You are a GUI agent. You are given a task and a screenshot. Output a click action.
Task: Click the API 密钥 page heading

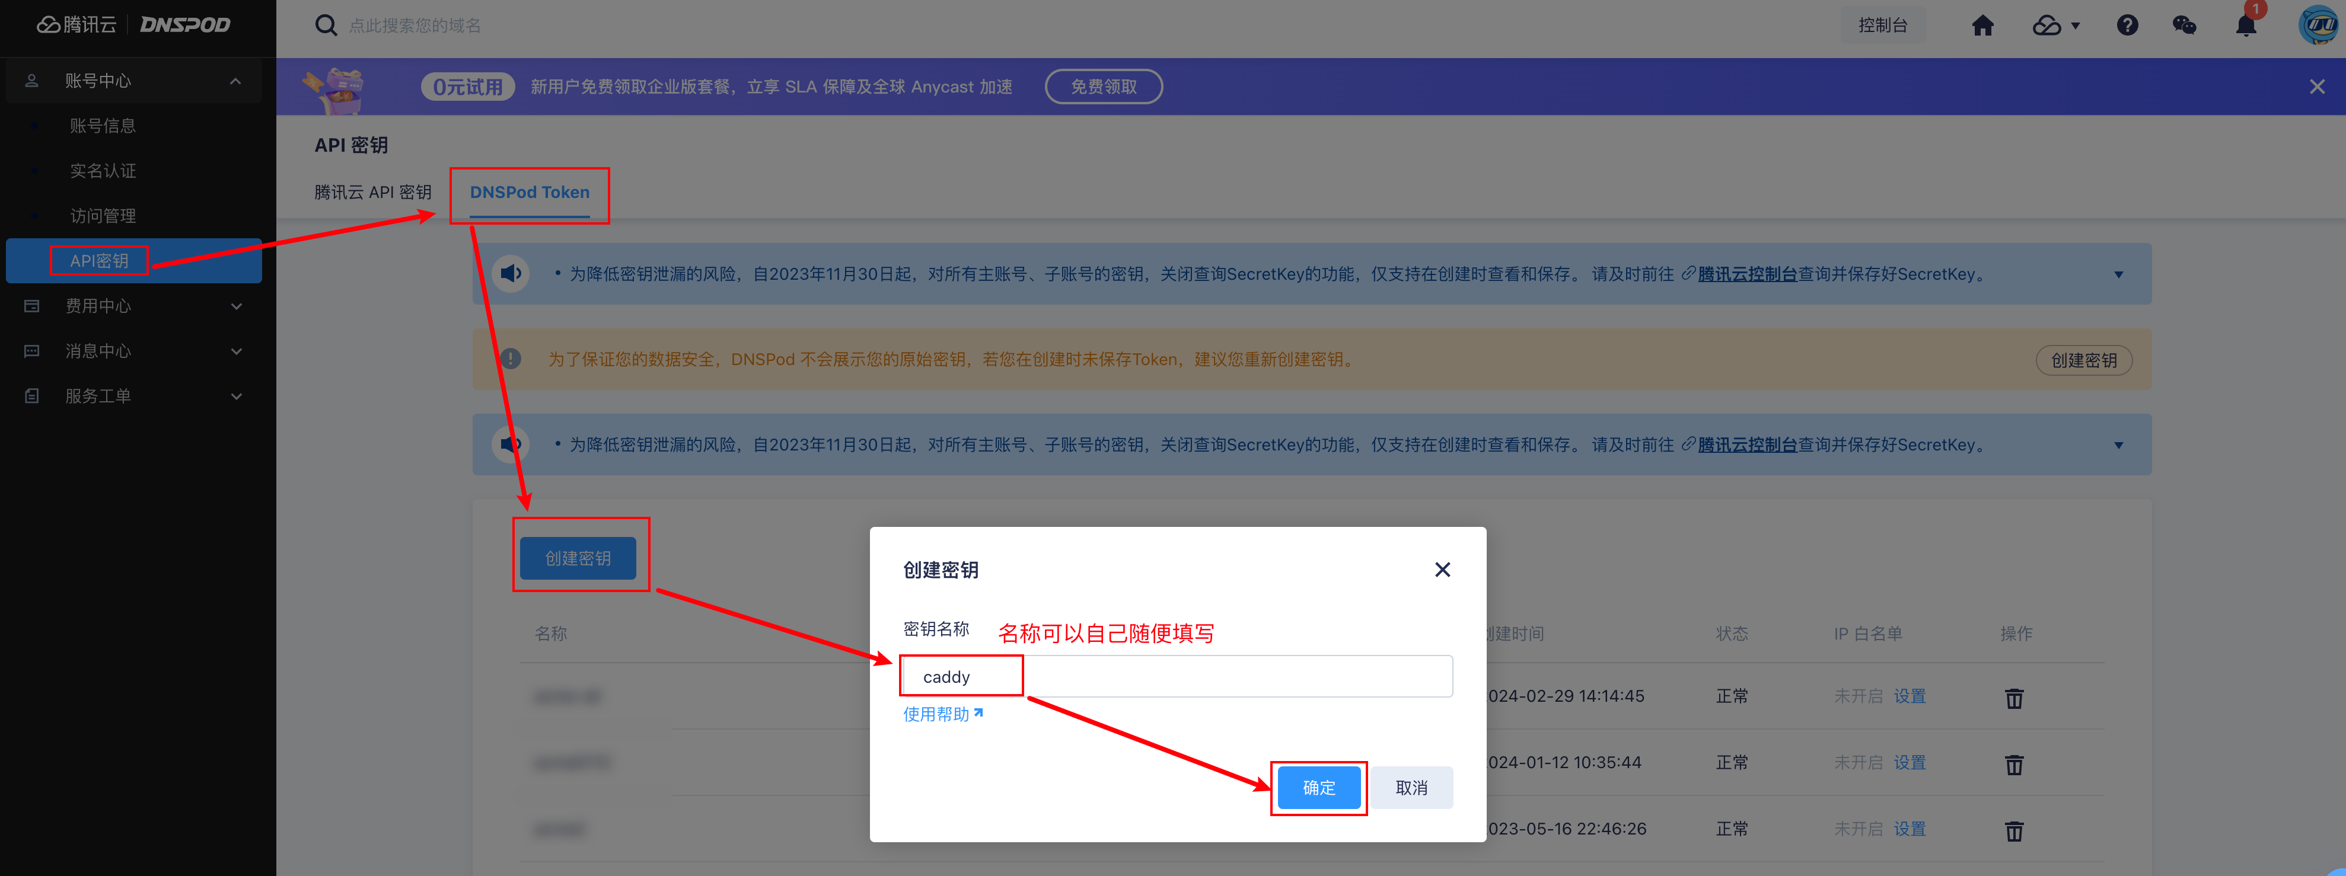pos(350,146)
